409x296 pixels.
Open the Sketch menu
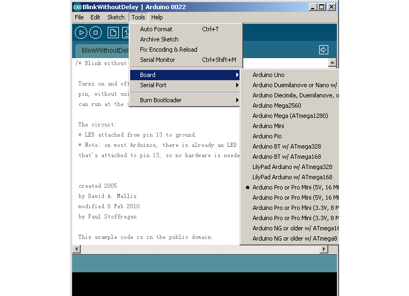pos(116,17)
